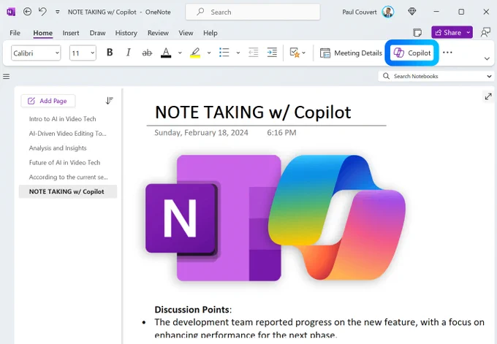Click the Discussion Points heading
Image resolution: width=497 pixels, height=344 pixels.
192,309
